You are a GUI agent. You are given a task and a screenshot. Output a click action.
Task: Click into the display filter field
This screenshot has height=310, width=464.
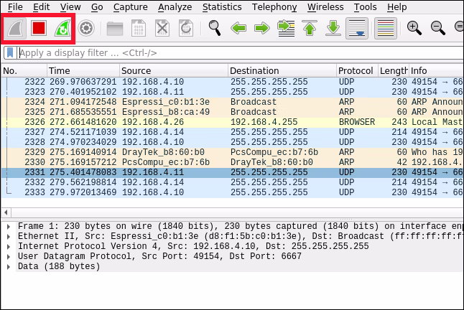(240, 53)
